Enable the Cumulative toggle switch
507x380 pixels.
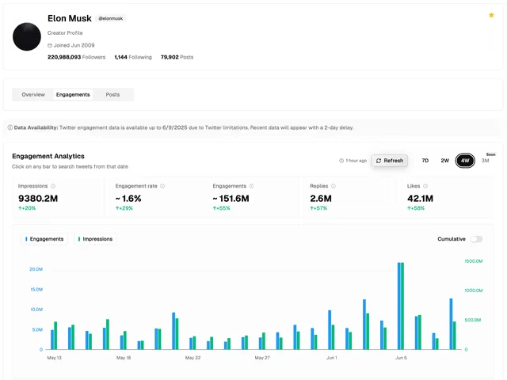coord(476,239)
